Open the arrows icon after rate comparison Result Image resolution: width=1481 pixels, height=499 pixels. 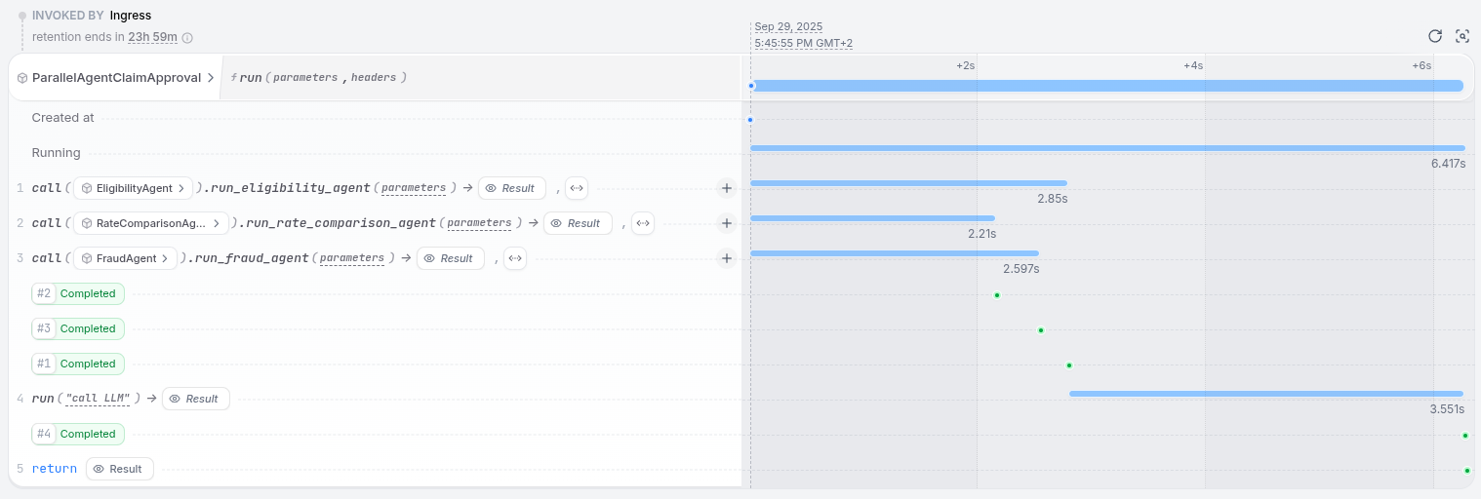point(643,223)
